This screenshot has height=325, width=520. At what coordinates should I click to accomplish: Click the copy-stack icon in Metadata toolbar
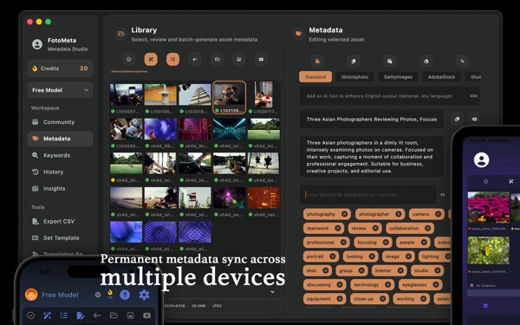pos(354,61)
